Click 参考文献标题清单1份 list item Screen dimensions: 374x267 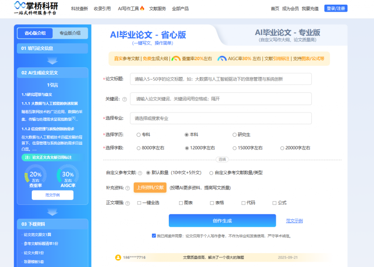[41, 244]
